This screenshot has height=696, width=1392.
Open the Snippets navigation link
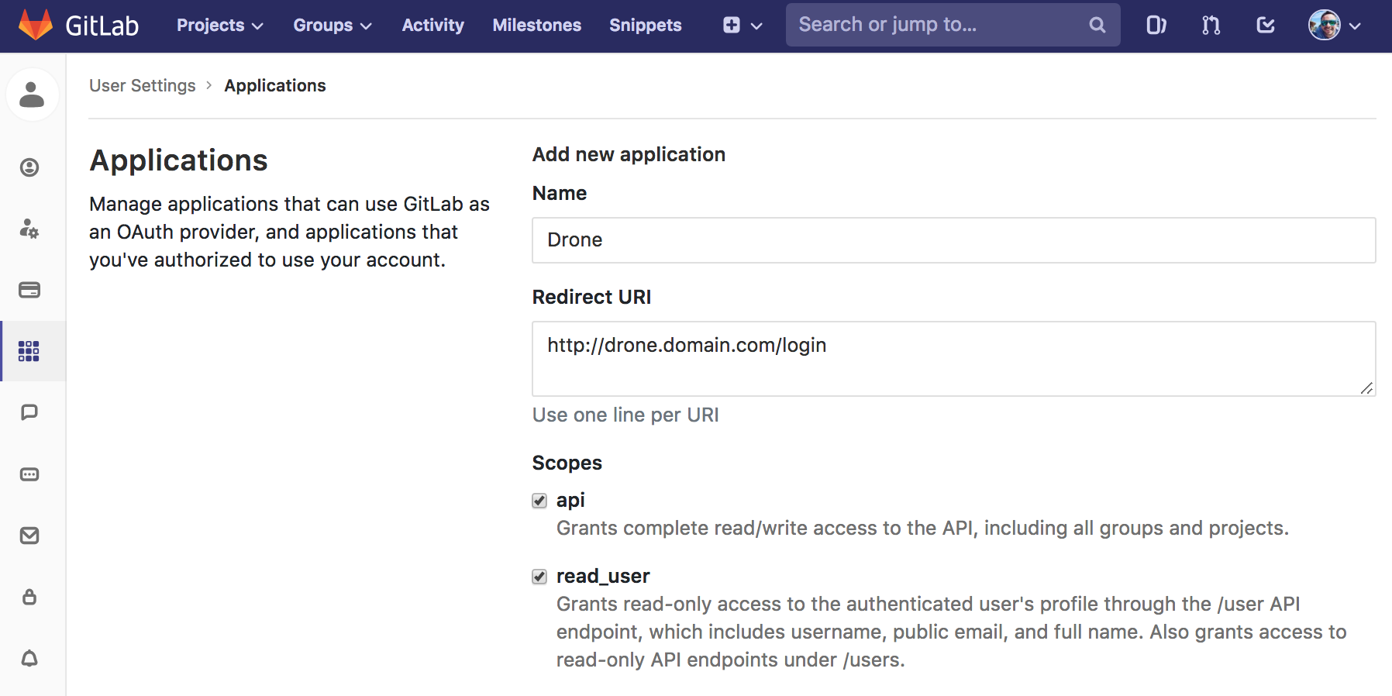pyautogui.click(x=645, y=26)
